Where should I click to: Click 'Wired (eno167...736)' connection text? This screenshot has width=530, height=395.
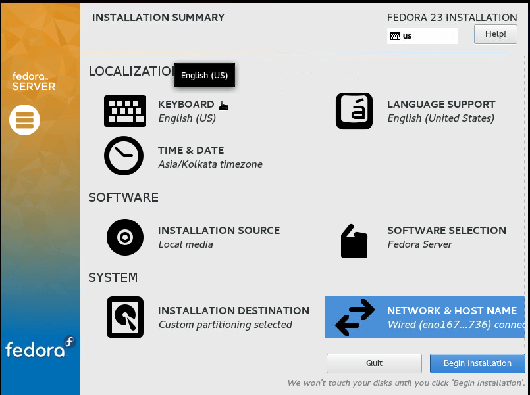tap(439, 325)
